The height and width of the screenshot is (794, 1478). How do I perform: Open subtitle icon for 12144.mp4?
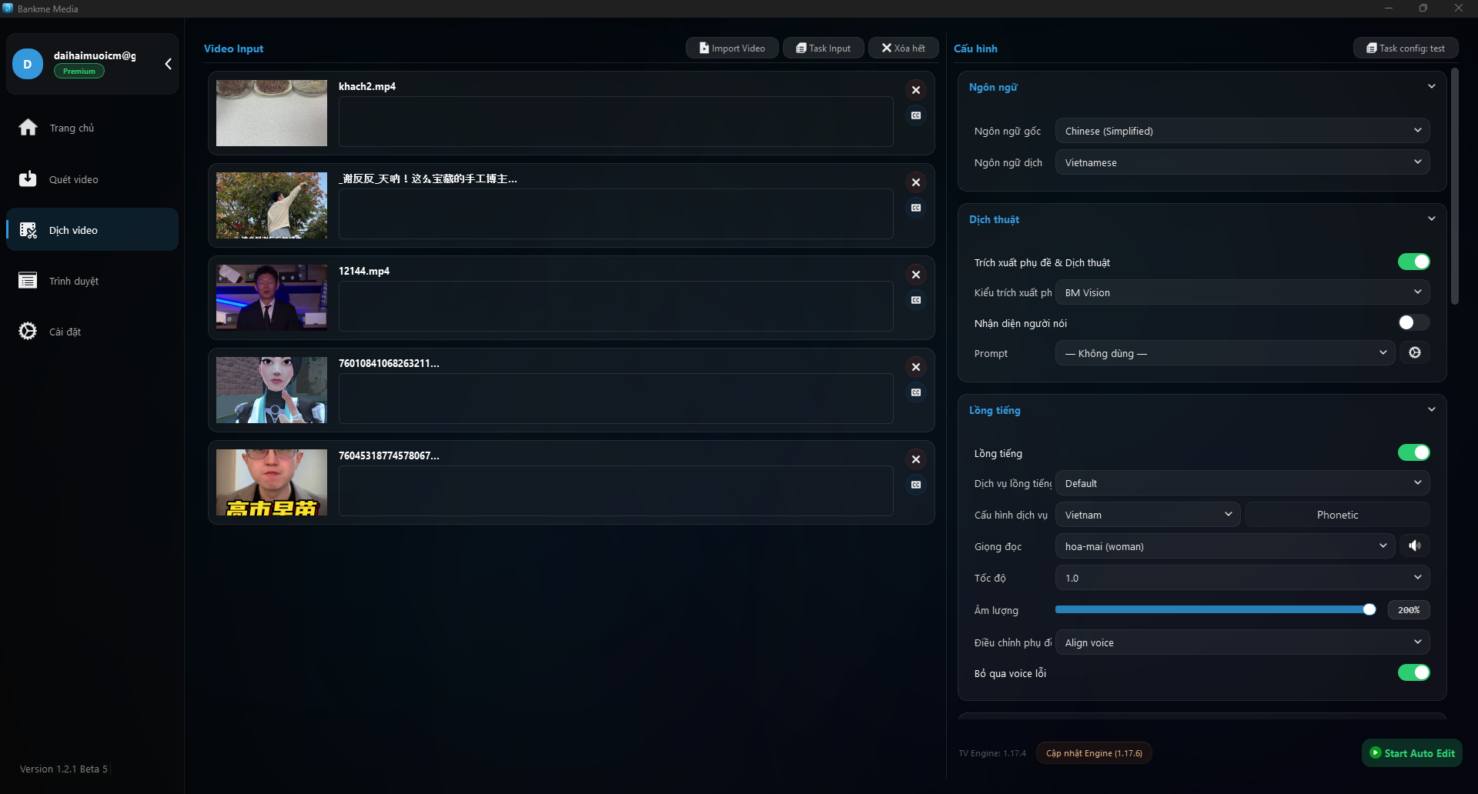click(x=916, y=300)
